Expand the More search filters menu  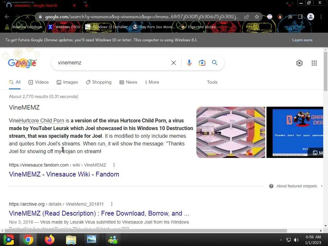click(152, 82)
